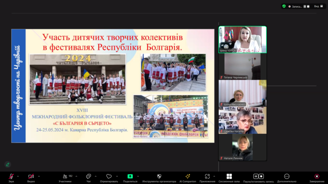This screenshot has width=328, height=184.
Task: Expand video options arrow next to Видео
Action: pos(39,176)
